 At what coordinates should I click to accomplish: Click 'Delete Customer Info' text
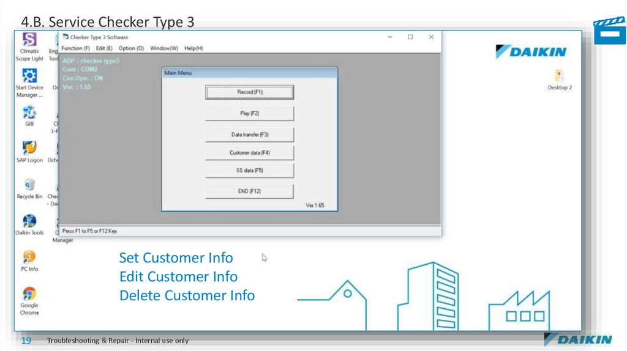187,295
